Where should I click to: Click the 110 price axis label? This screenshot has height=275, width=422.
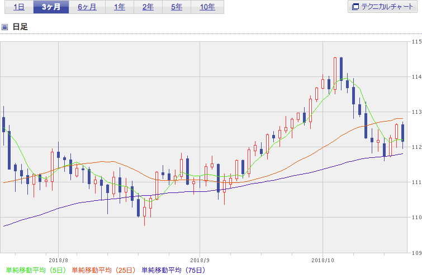click(416, 217)
